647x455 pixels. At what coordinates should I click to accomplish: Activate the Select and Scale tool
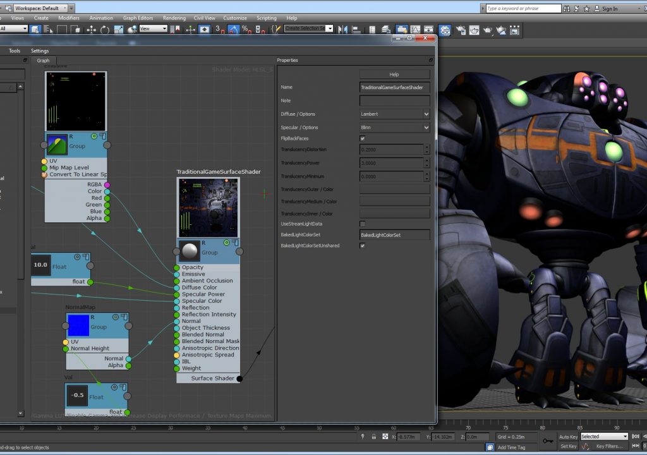[x=118, y=29]
